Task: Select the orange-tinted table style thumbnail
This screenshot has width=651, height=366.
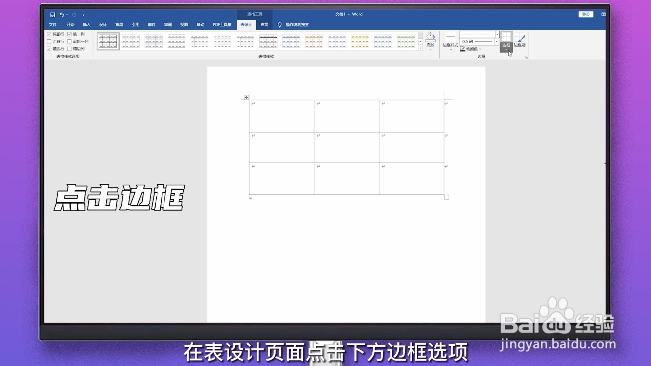Action: click(314, 41)
